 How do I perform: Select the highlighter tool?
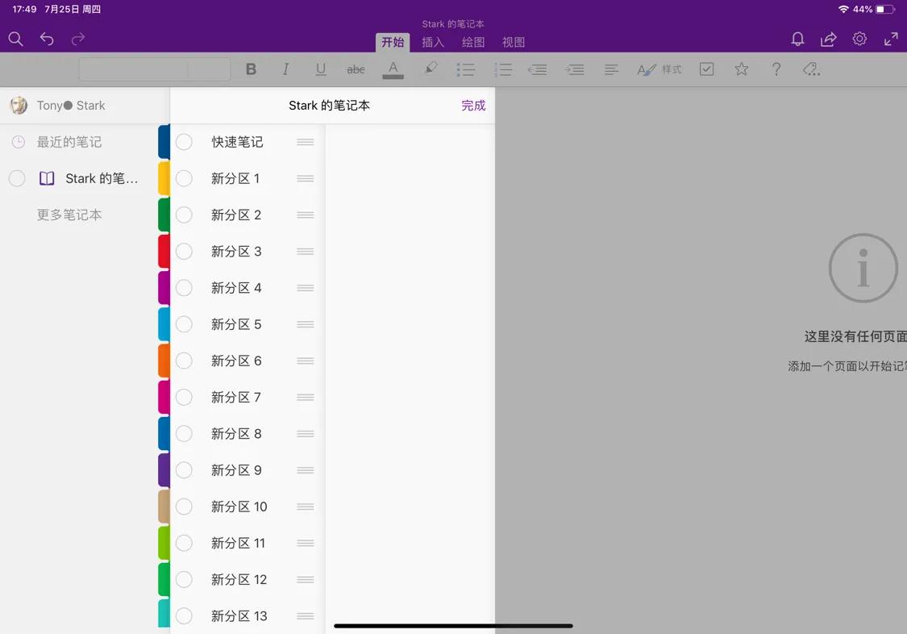coord(431,69)
